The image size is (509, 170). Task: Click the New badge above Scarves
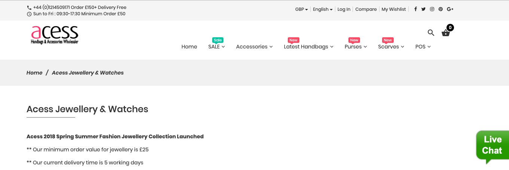point(387,40)
